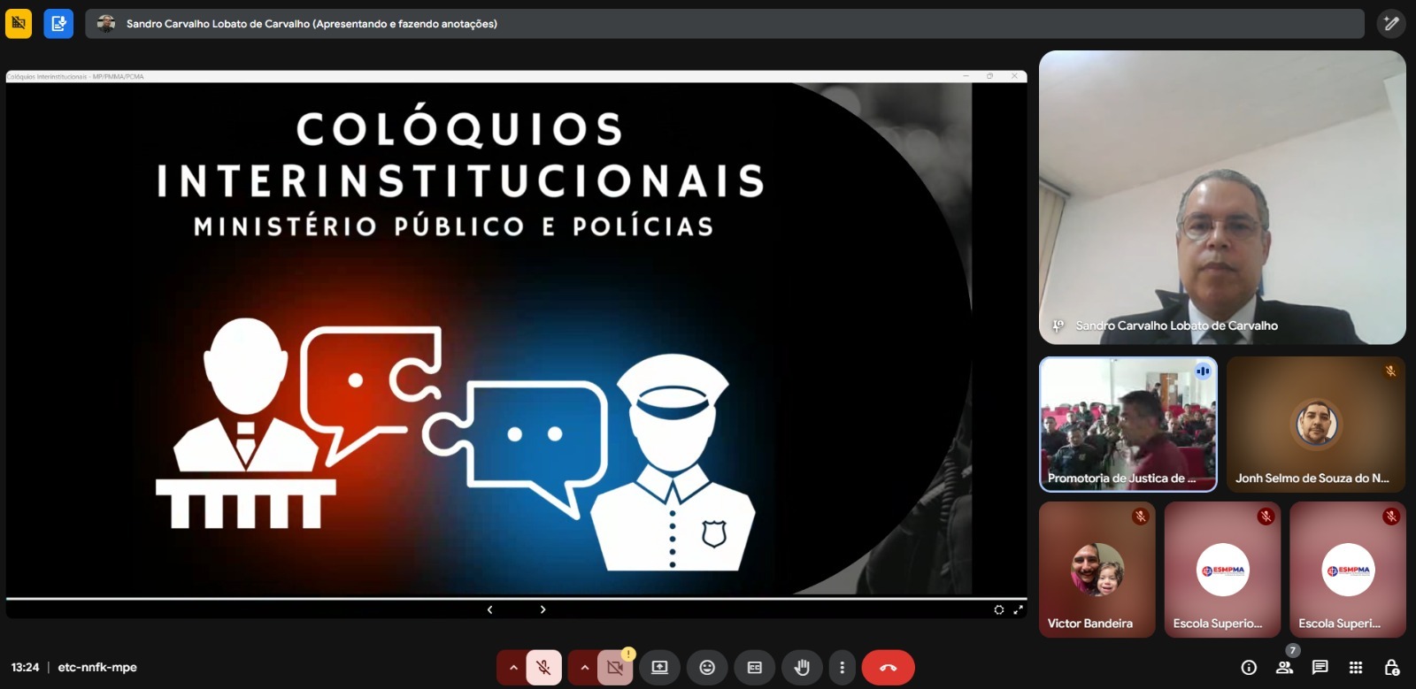Toggle closed captions
This screenshot has height=689, width=1416.
point(754,668)
